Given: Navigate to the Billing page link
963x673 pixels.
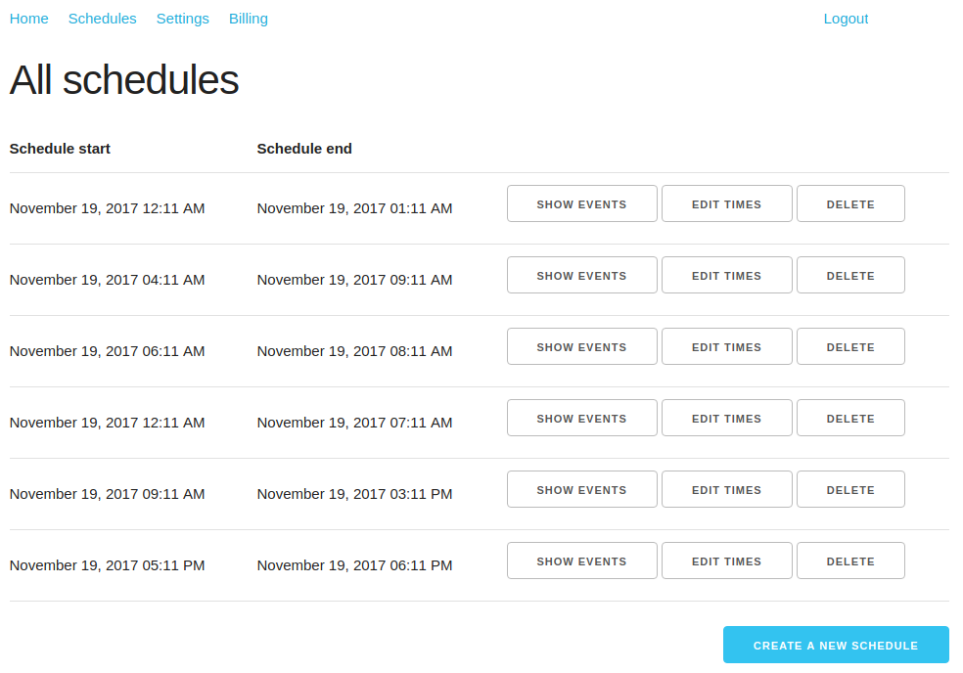Looking at the screenshot, I should 249,19.
